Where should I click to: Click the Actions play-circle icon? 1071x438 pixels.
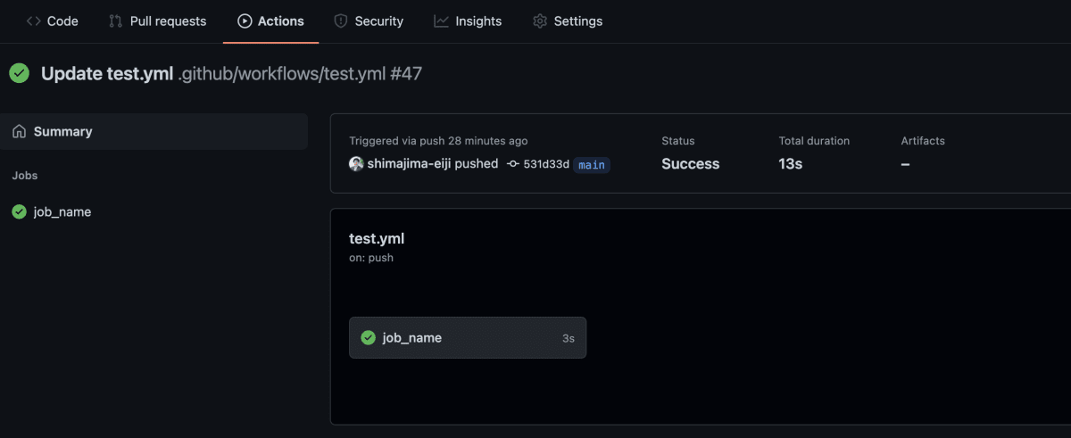245,21
